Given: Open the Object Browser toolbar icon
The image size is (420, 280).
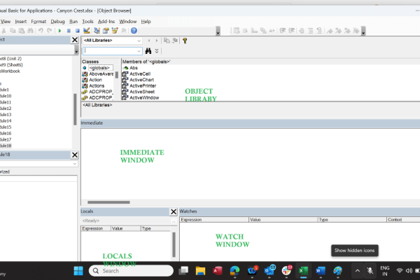Looking at the screenshot, I should (x=115, y=31).
